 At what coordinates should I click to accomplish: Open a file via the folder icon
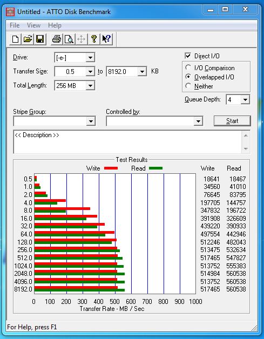[28, 39]
